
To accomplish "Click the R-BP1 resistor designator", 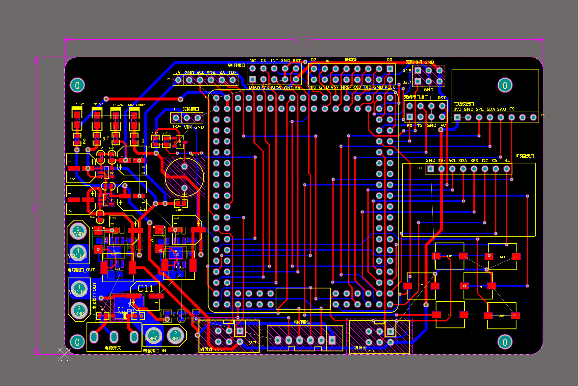I will tap(179, 210).
